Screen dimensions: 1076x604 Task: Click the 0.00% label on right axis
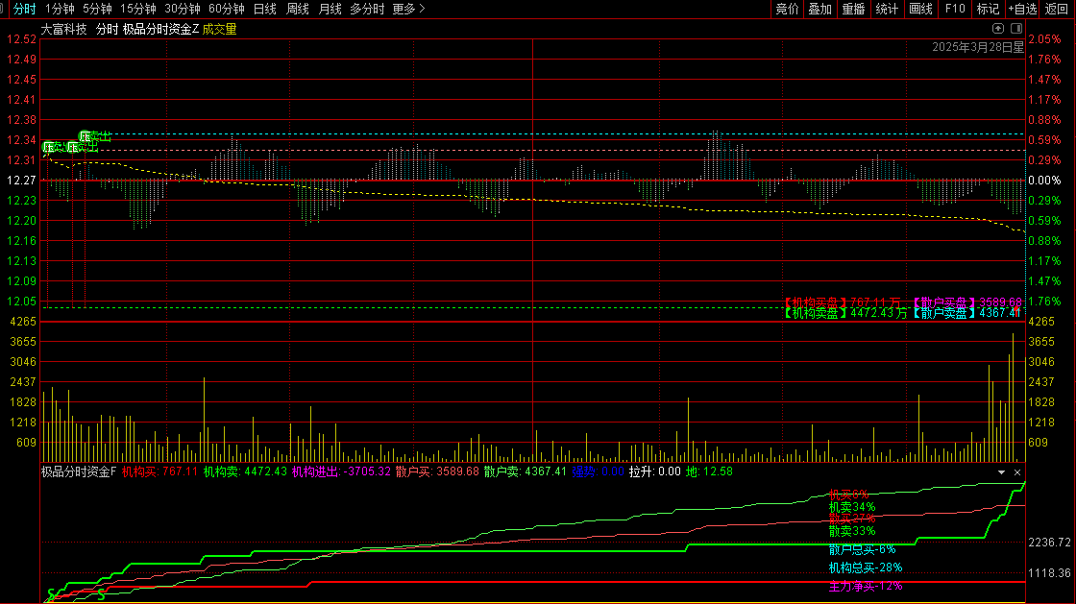(x=1044, y=181)
